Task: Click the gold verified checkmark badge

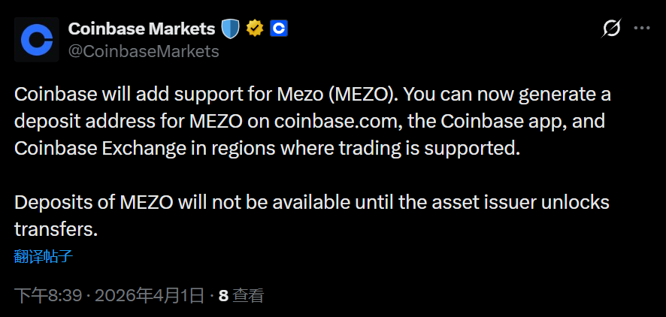Action: tap(255, 29)
